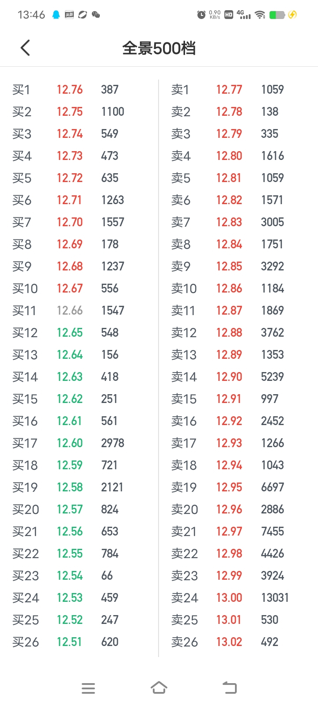Tap the gray 12.66 price in 买11
The height and width of the screenshot is (707, 318).
[x=70, y=311]
